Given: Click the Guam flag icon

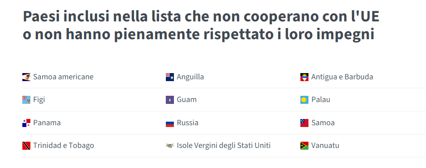Looking at the screenshot, I should point(170,100).
